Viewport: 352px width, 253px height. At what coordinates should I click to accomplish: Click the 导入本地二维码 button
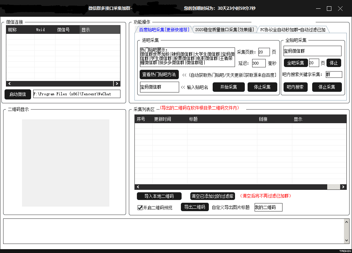point(159,196)
